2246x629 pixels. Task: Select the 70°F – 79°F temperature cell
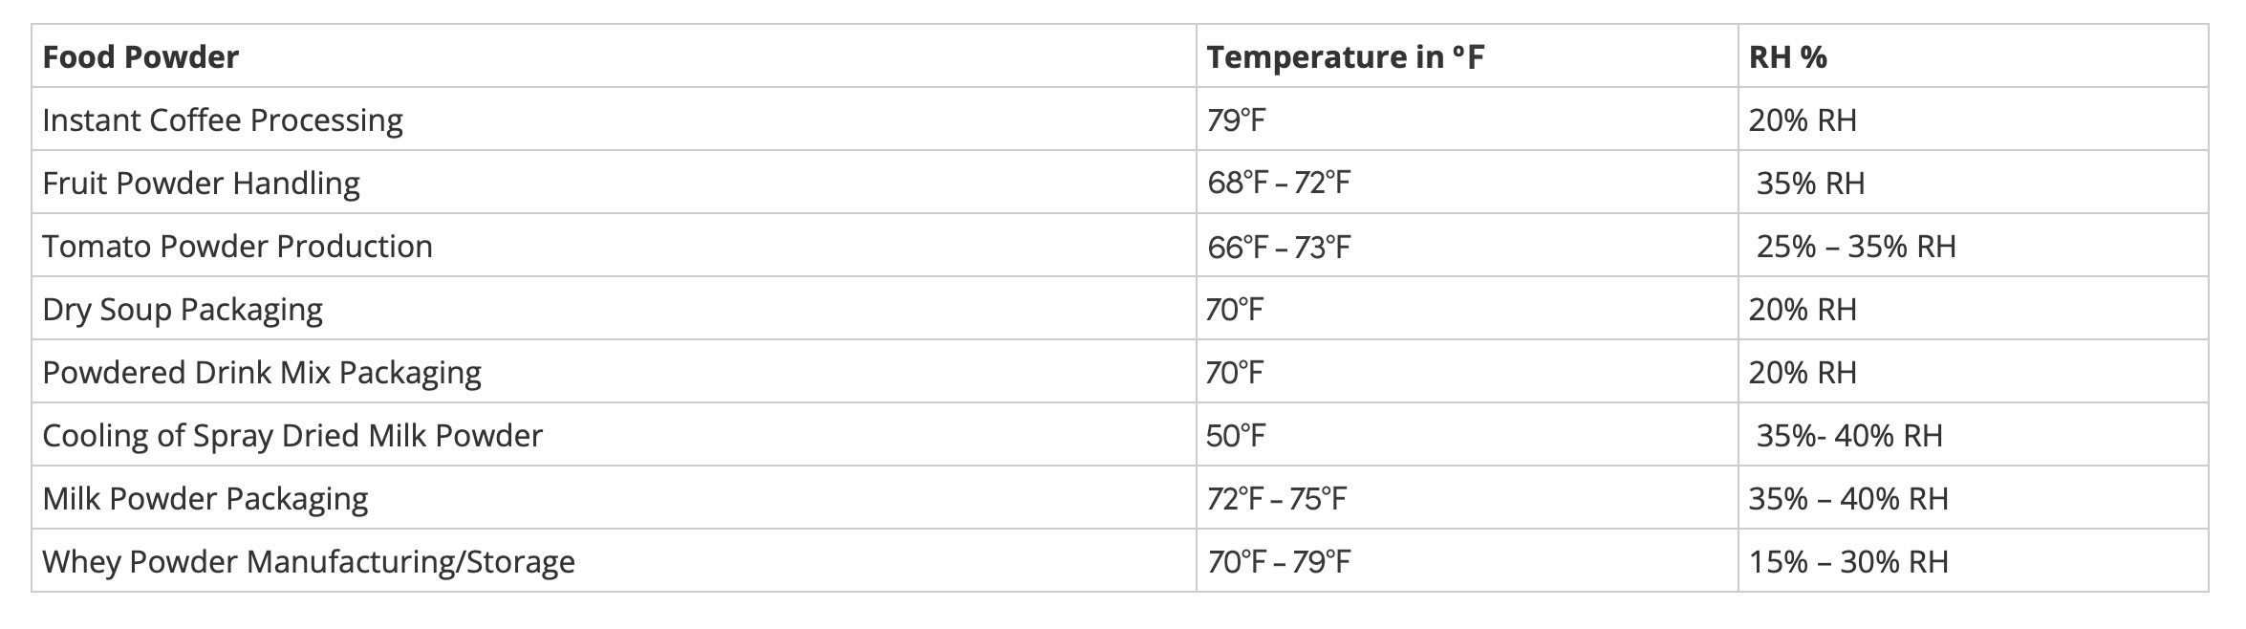1279,562
